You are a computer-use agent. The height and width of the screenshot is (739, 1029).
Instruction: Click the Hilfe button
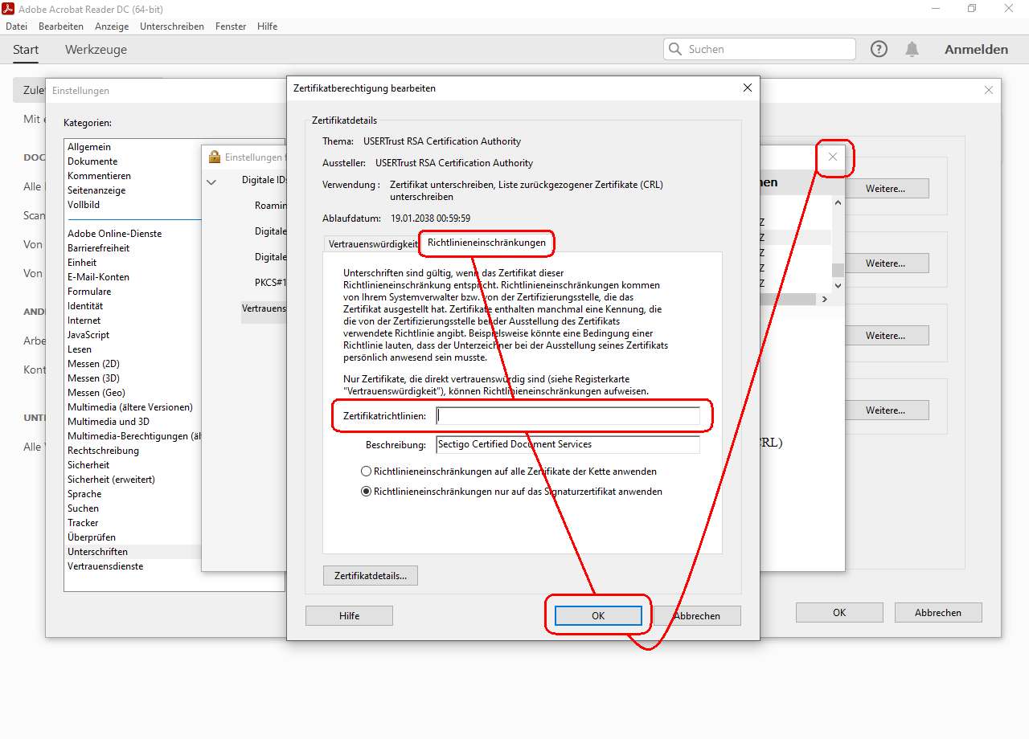(349, 615)
